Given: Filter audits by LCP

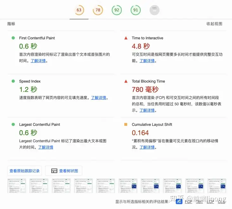Looking at the screenshot, I should tap(210, 202).
